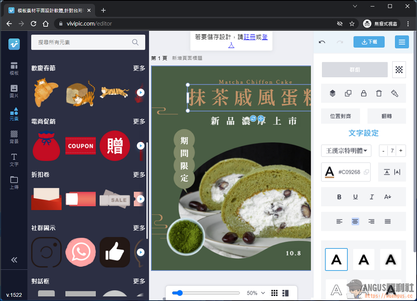Click the 群組 group button

point(355,70)
